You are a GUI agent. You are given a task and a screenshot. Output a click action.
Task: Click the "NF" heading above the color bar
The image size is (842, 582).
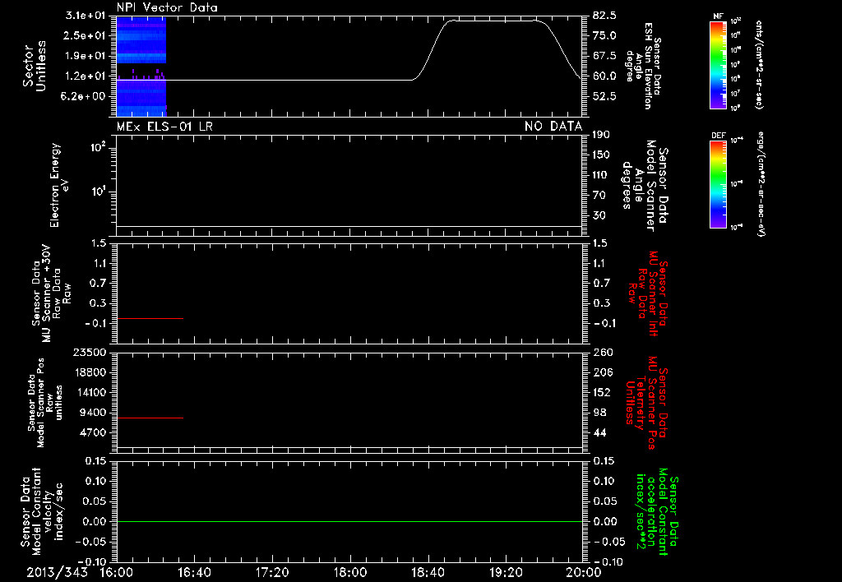click(718, 16)
